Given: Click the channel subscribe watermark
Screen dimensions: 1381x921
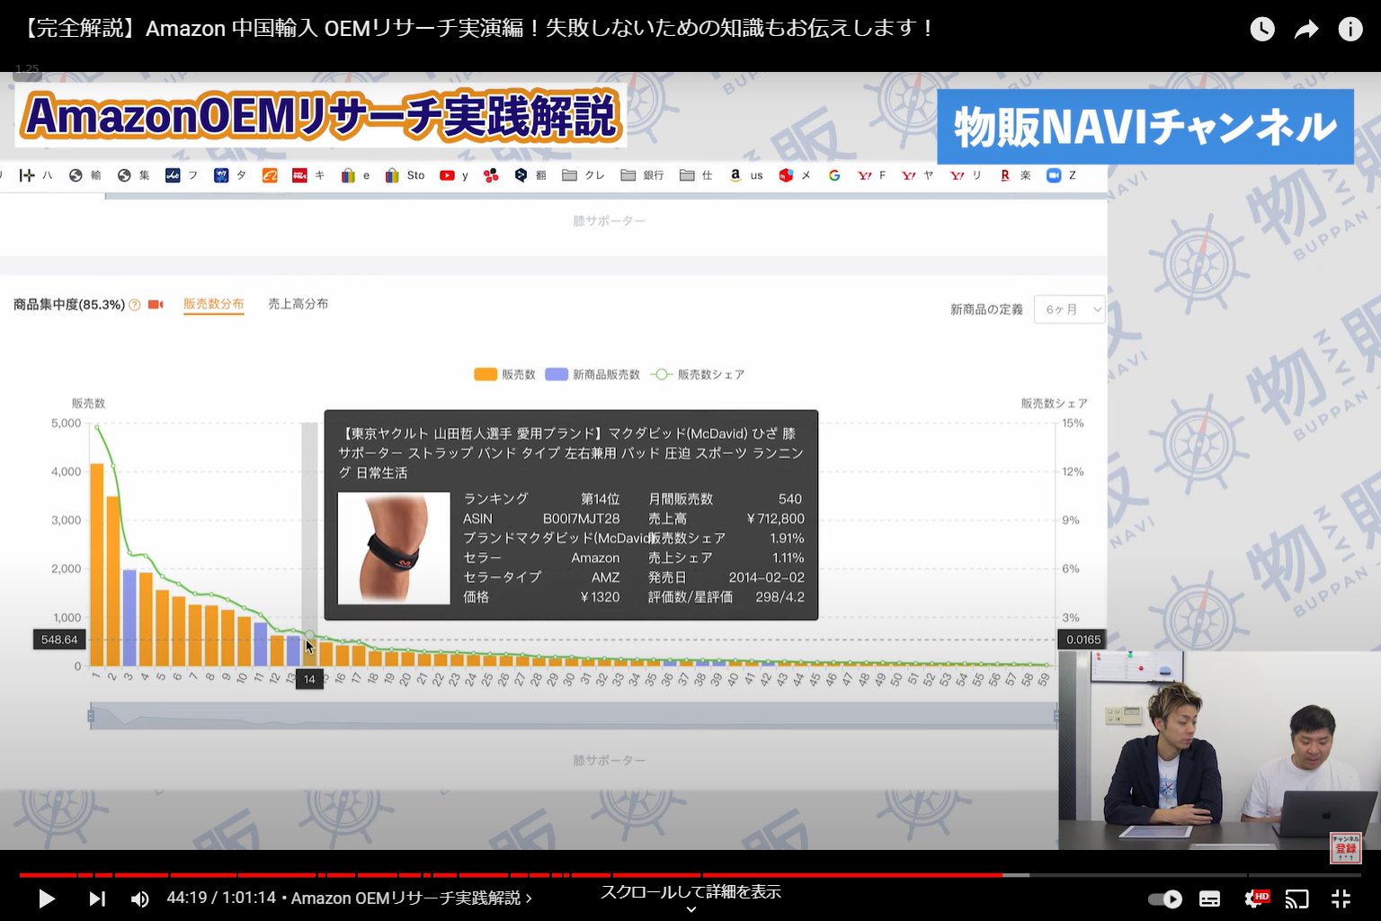Looking at the screenshot, I should [x=1346, y=847].
